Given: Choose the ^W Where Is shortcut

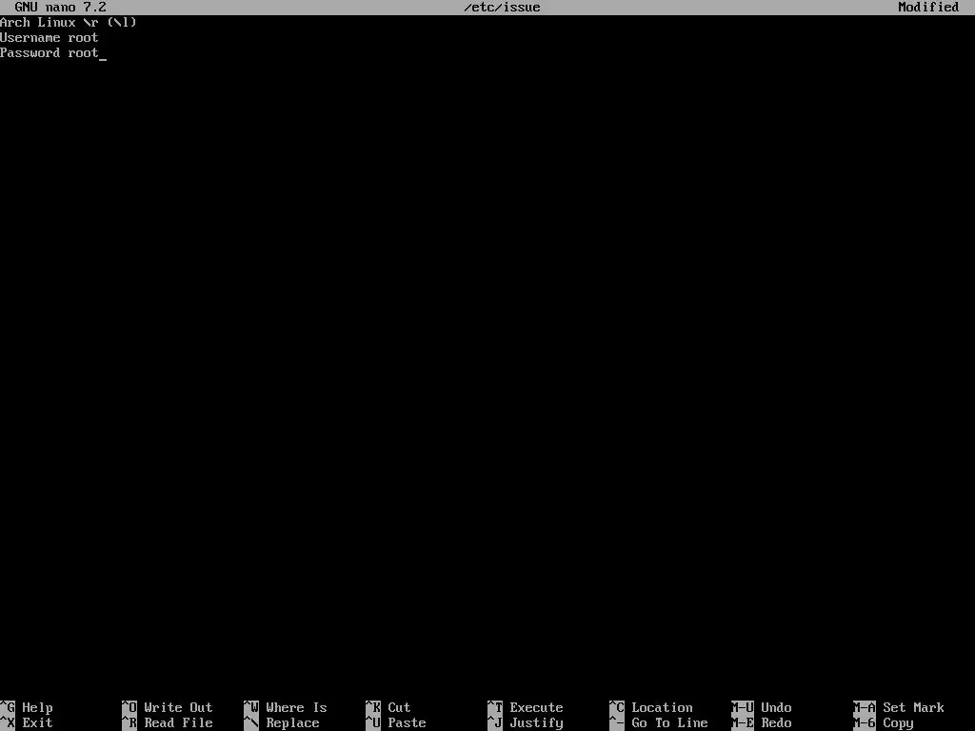Looking at the screenshot, I should click(286, 707).
